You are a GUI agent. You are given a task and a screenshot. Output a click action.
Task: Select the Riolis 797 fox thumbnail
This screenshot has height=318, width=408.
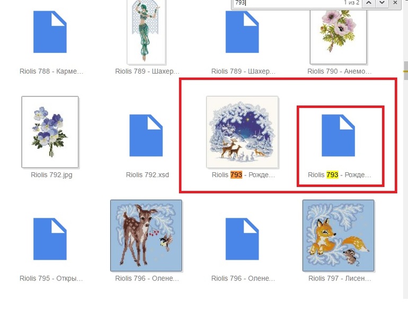pyautogui.click(x=338, y=235)
